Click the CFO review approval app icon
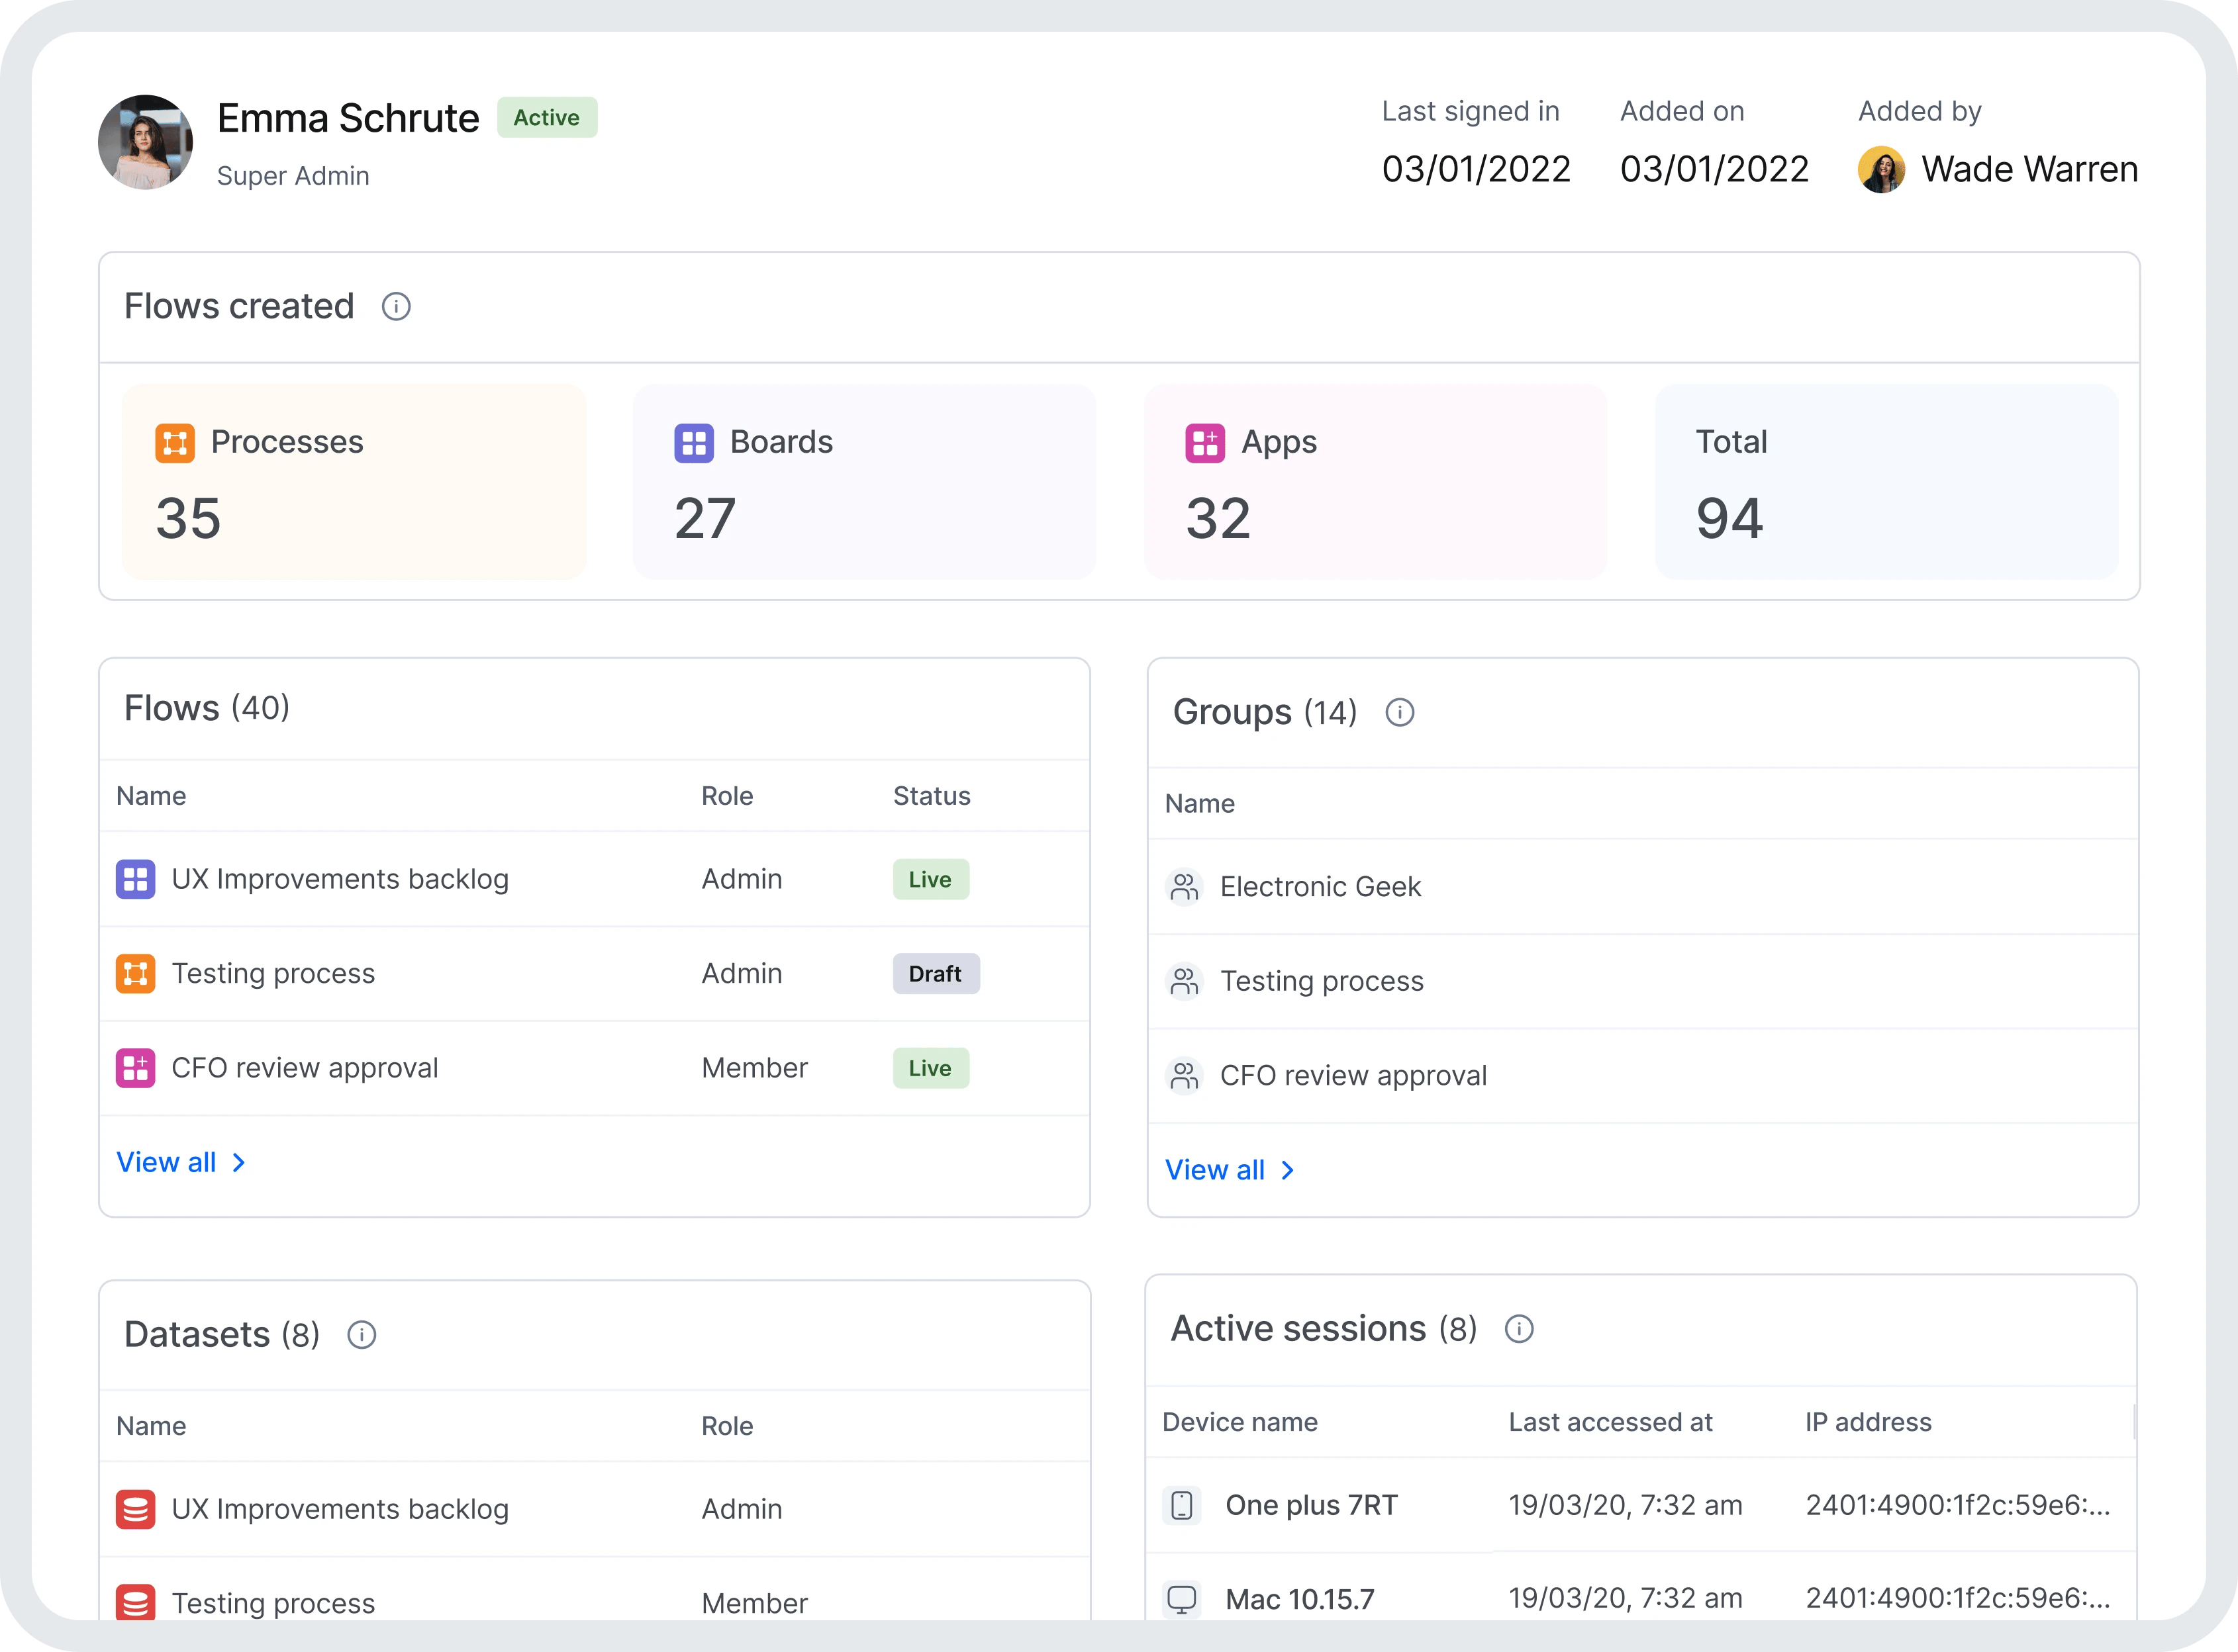The width and height of the screenshot is (2238, 1652). click(137, 1067)
